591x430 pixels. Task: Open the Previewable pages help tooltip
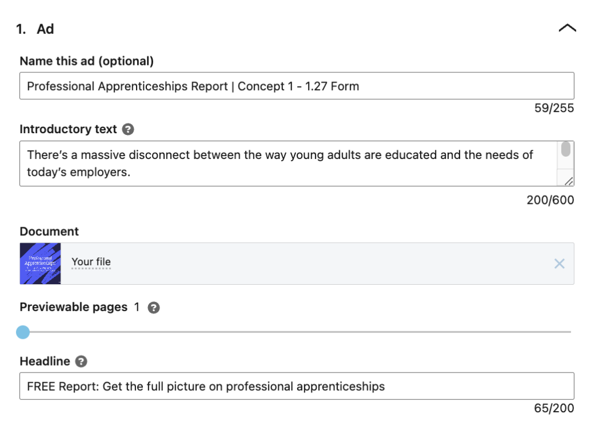click(x=153, y=307)
